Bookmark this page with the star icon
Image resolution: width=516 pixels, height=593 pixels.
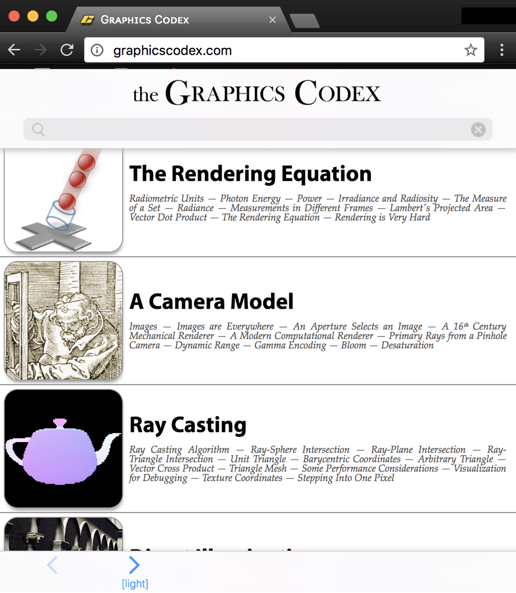(x=471, y=50)
